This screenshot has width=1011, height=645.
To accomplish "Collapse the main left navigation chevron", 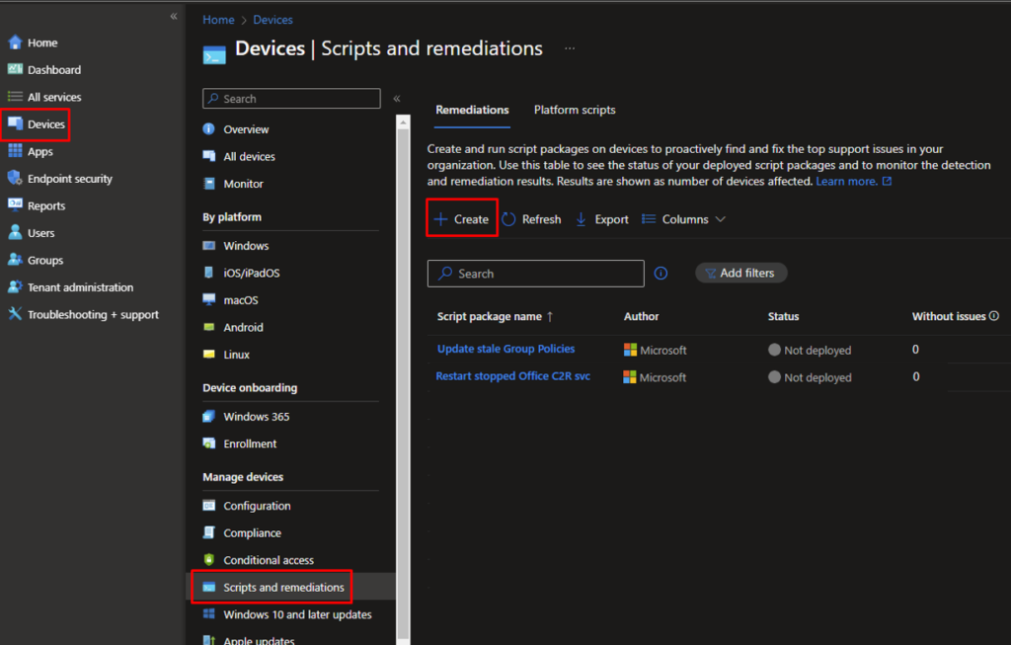I will coord(174,16).
